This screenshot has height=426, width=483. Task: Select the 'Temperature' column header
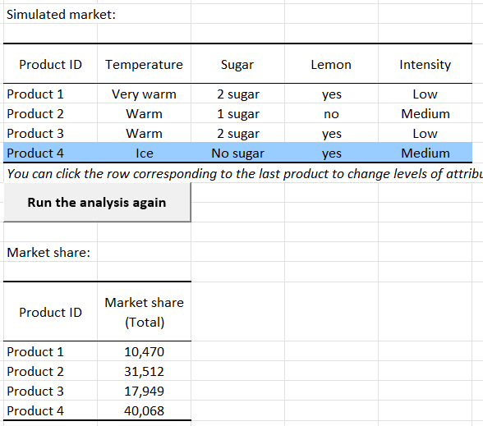pyautogui.click(x=145, y=65)
